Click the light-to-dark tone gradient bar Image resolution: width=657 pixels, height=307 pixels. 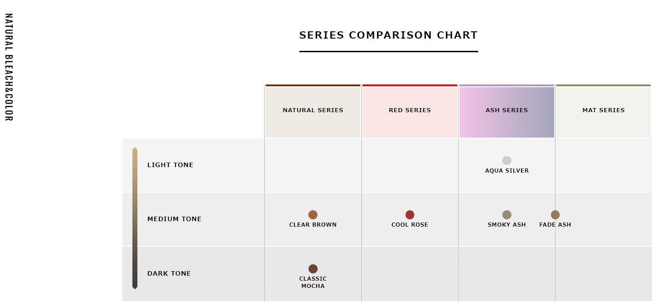tap(135, 218)
